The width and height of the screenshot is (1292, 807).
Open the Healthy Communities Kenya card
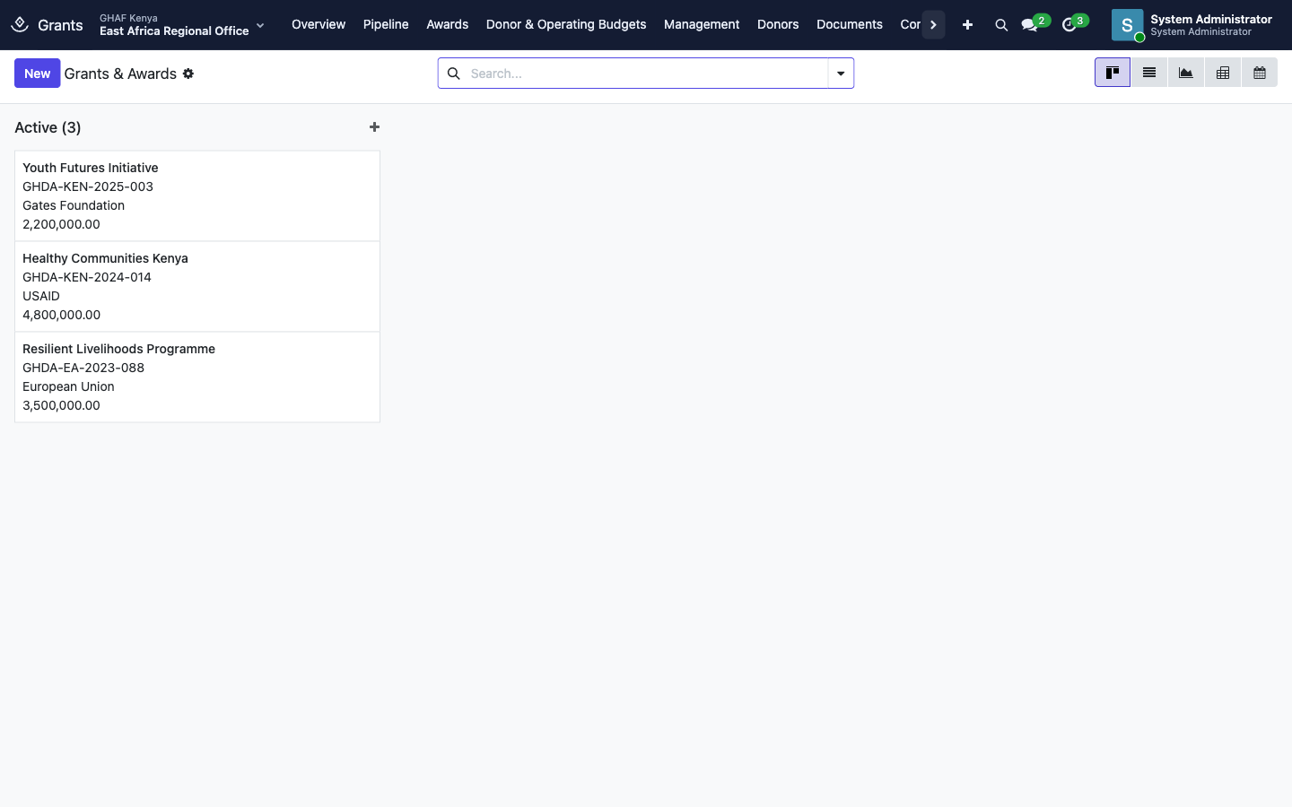coord(197,287)
